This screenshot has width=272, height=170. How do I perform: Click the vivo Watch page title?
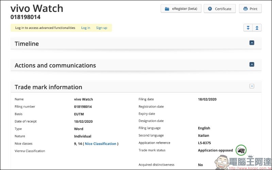pyautogui.click(x=37, y=8)
